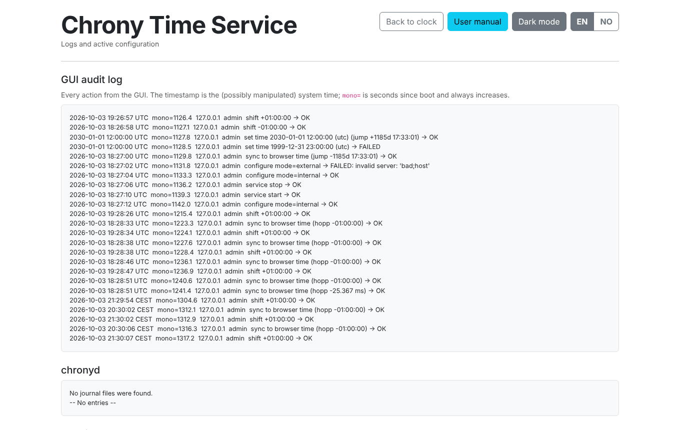Click the log line with mono=1126.4
The width and height of the screenshot is (680, 430).
[189, 117]
